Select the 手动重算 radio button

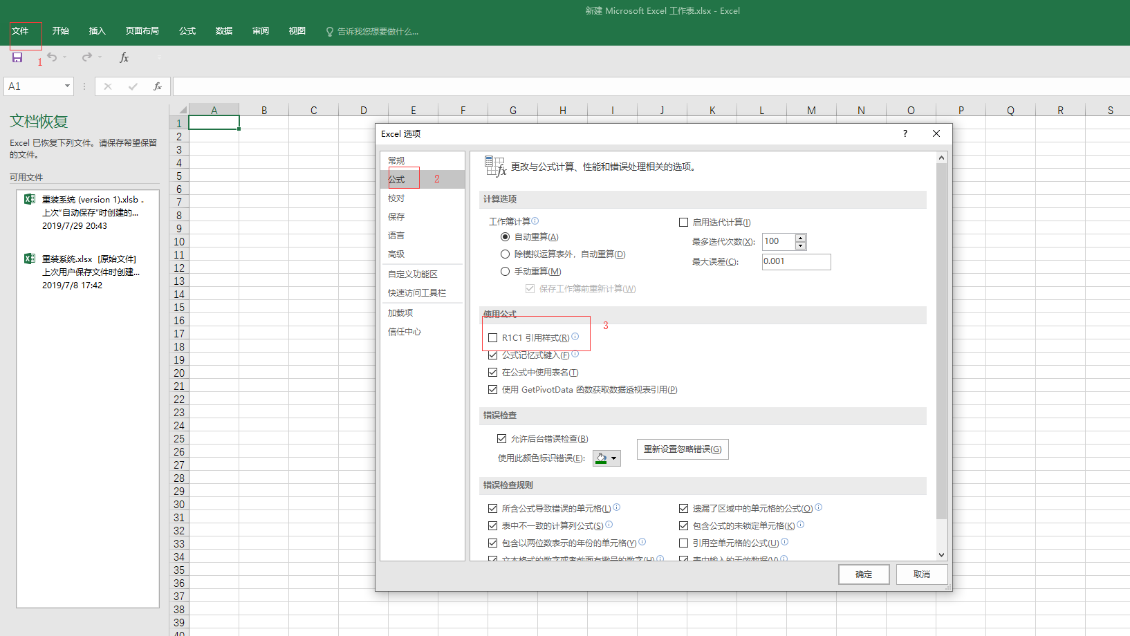pyautogui.click(x=506, y=272)
